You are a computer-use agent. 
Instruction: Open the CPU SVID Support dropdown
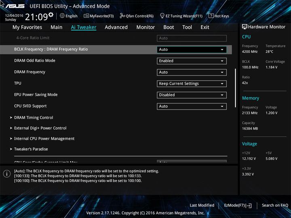pos(192,107)
